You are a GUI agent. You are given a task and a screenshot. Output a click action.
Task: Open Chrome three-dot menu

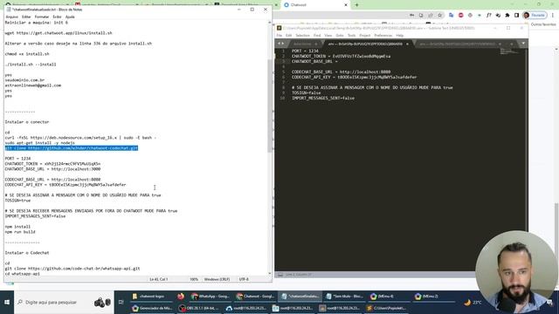[553, 16]
